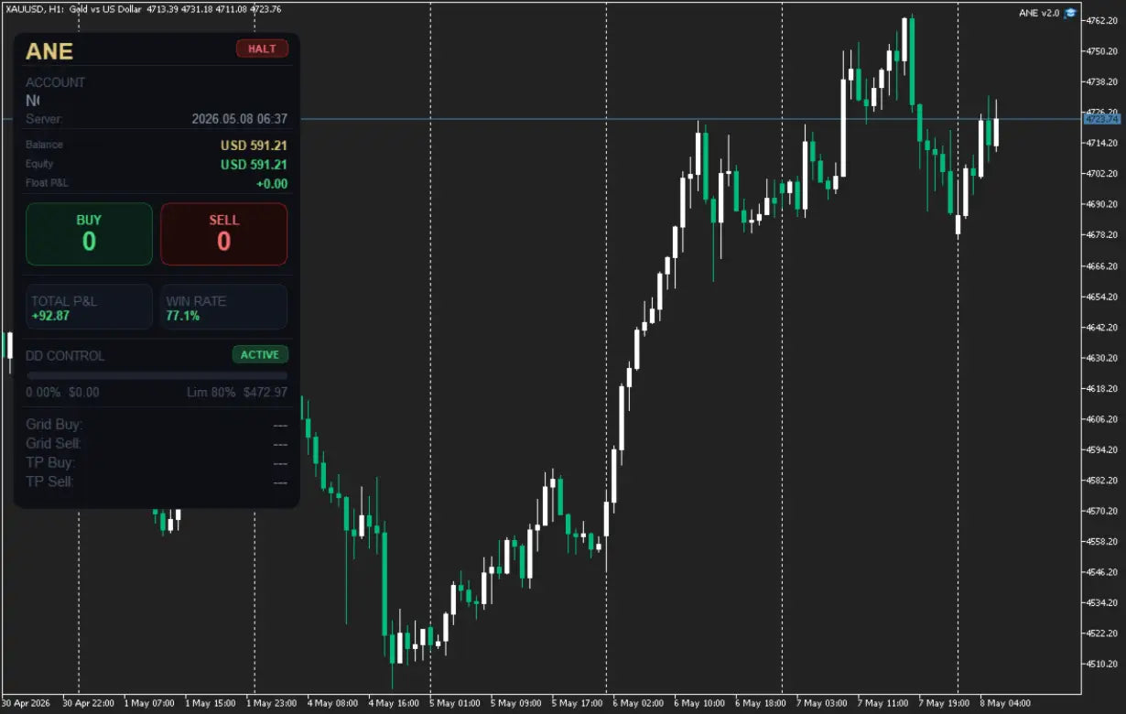
Task: Toggle the green ACTIVE DD control button
Action: coord(260,354)
